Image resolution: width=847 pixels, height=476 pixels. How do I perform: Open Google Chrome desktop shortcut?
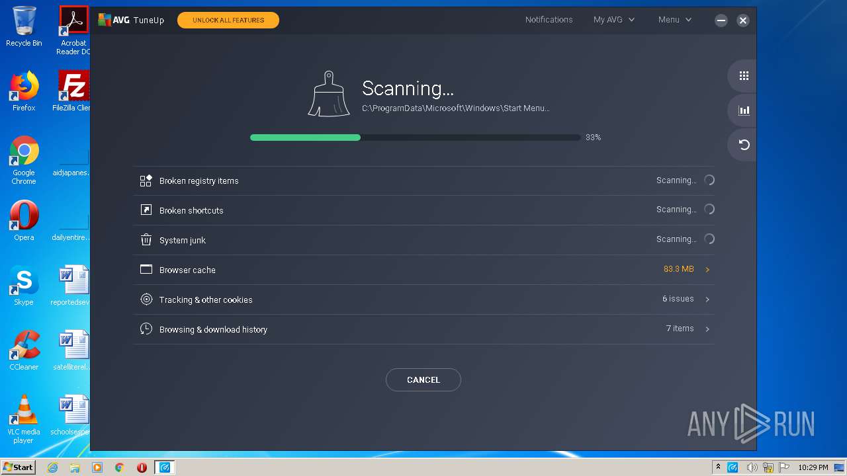click(24, 160)
